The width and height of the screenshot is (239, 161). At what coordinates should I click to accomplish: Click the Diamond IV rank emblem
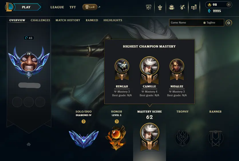[x=84, y=139]
